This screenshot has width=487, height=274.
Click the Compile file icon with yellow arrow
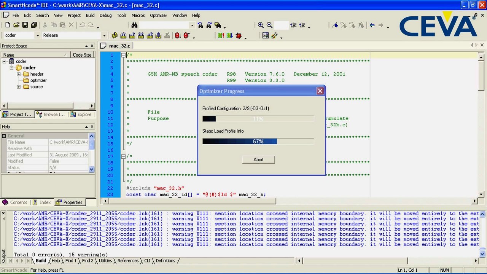pyautogui.click(x=115, y=35)
